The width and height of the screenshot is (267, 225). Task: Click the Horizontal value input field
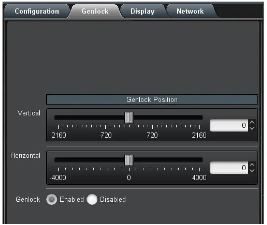pyautogui.click(x=229, y=168)
